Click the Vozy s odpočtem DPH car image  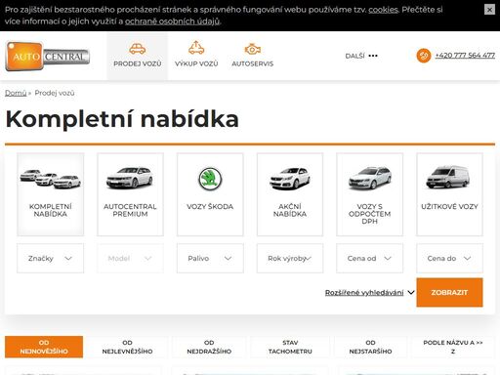tap(370, 178)
